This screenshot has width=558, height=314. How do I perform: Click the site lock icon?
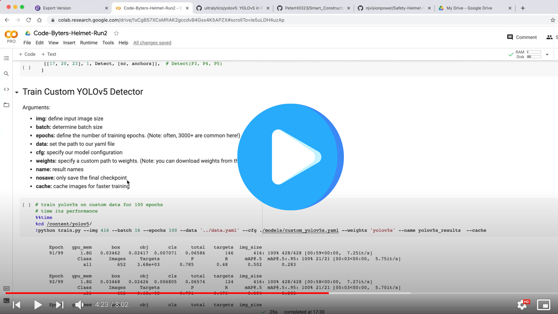53,20
